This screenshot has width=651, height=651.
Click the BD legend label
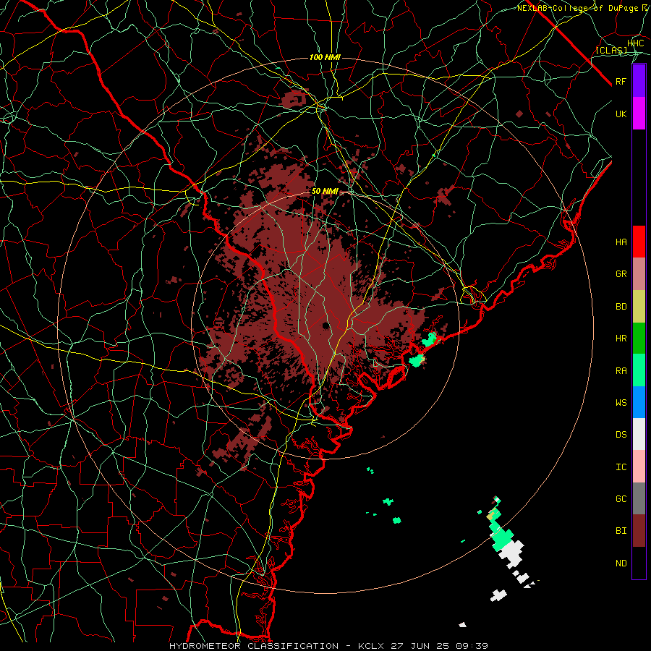coord(621,307)
